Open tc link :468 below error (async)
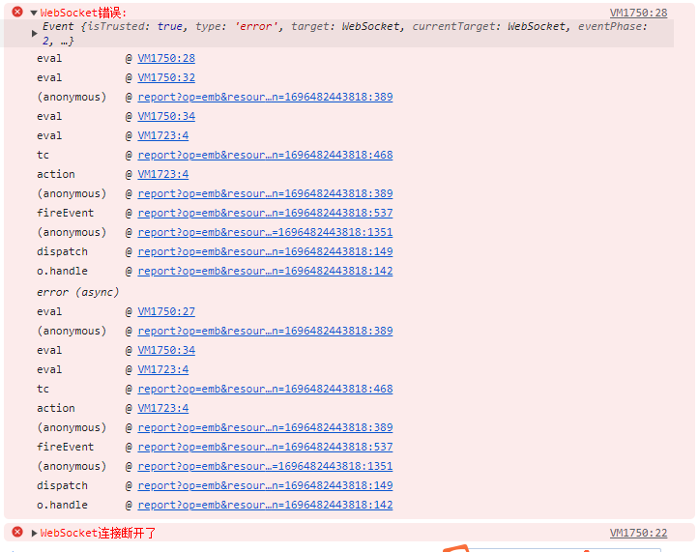Screen dimensions: 698x552 click(x=265, y=389)
